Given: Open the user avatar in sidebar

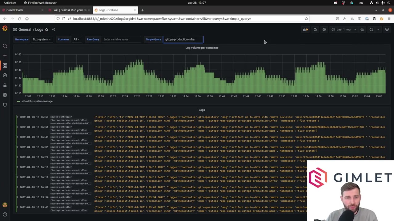Looking at the screenshot, I should [5, 205].
